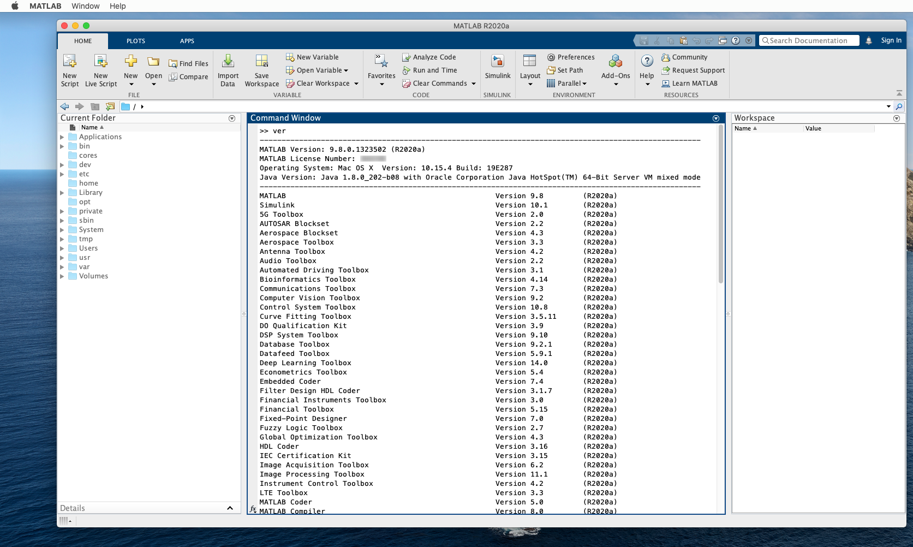This screenshot has width=913, height=547.
Task: Click New Variable
Action: coord(312,57)
